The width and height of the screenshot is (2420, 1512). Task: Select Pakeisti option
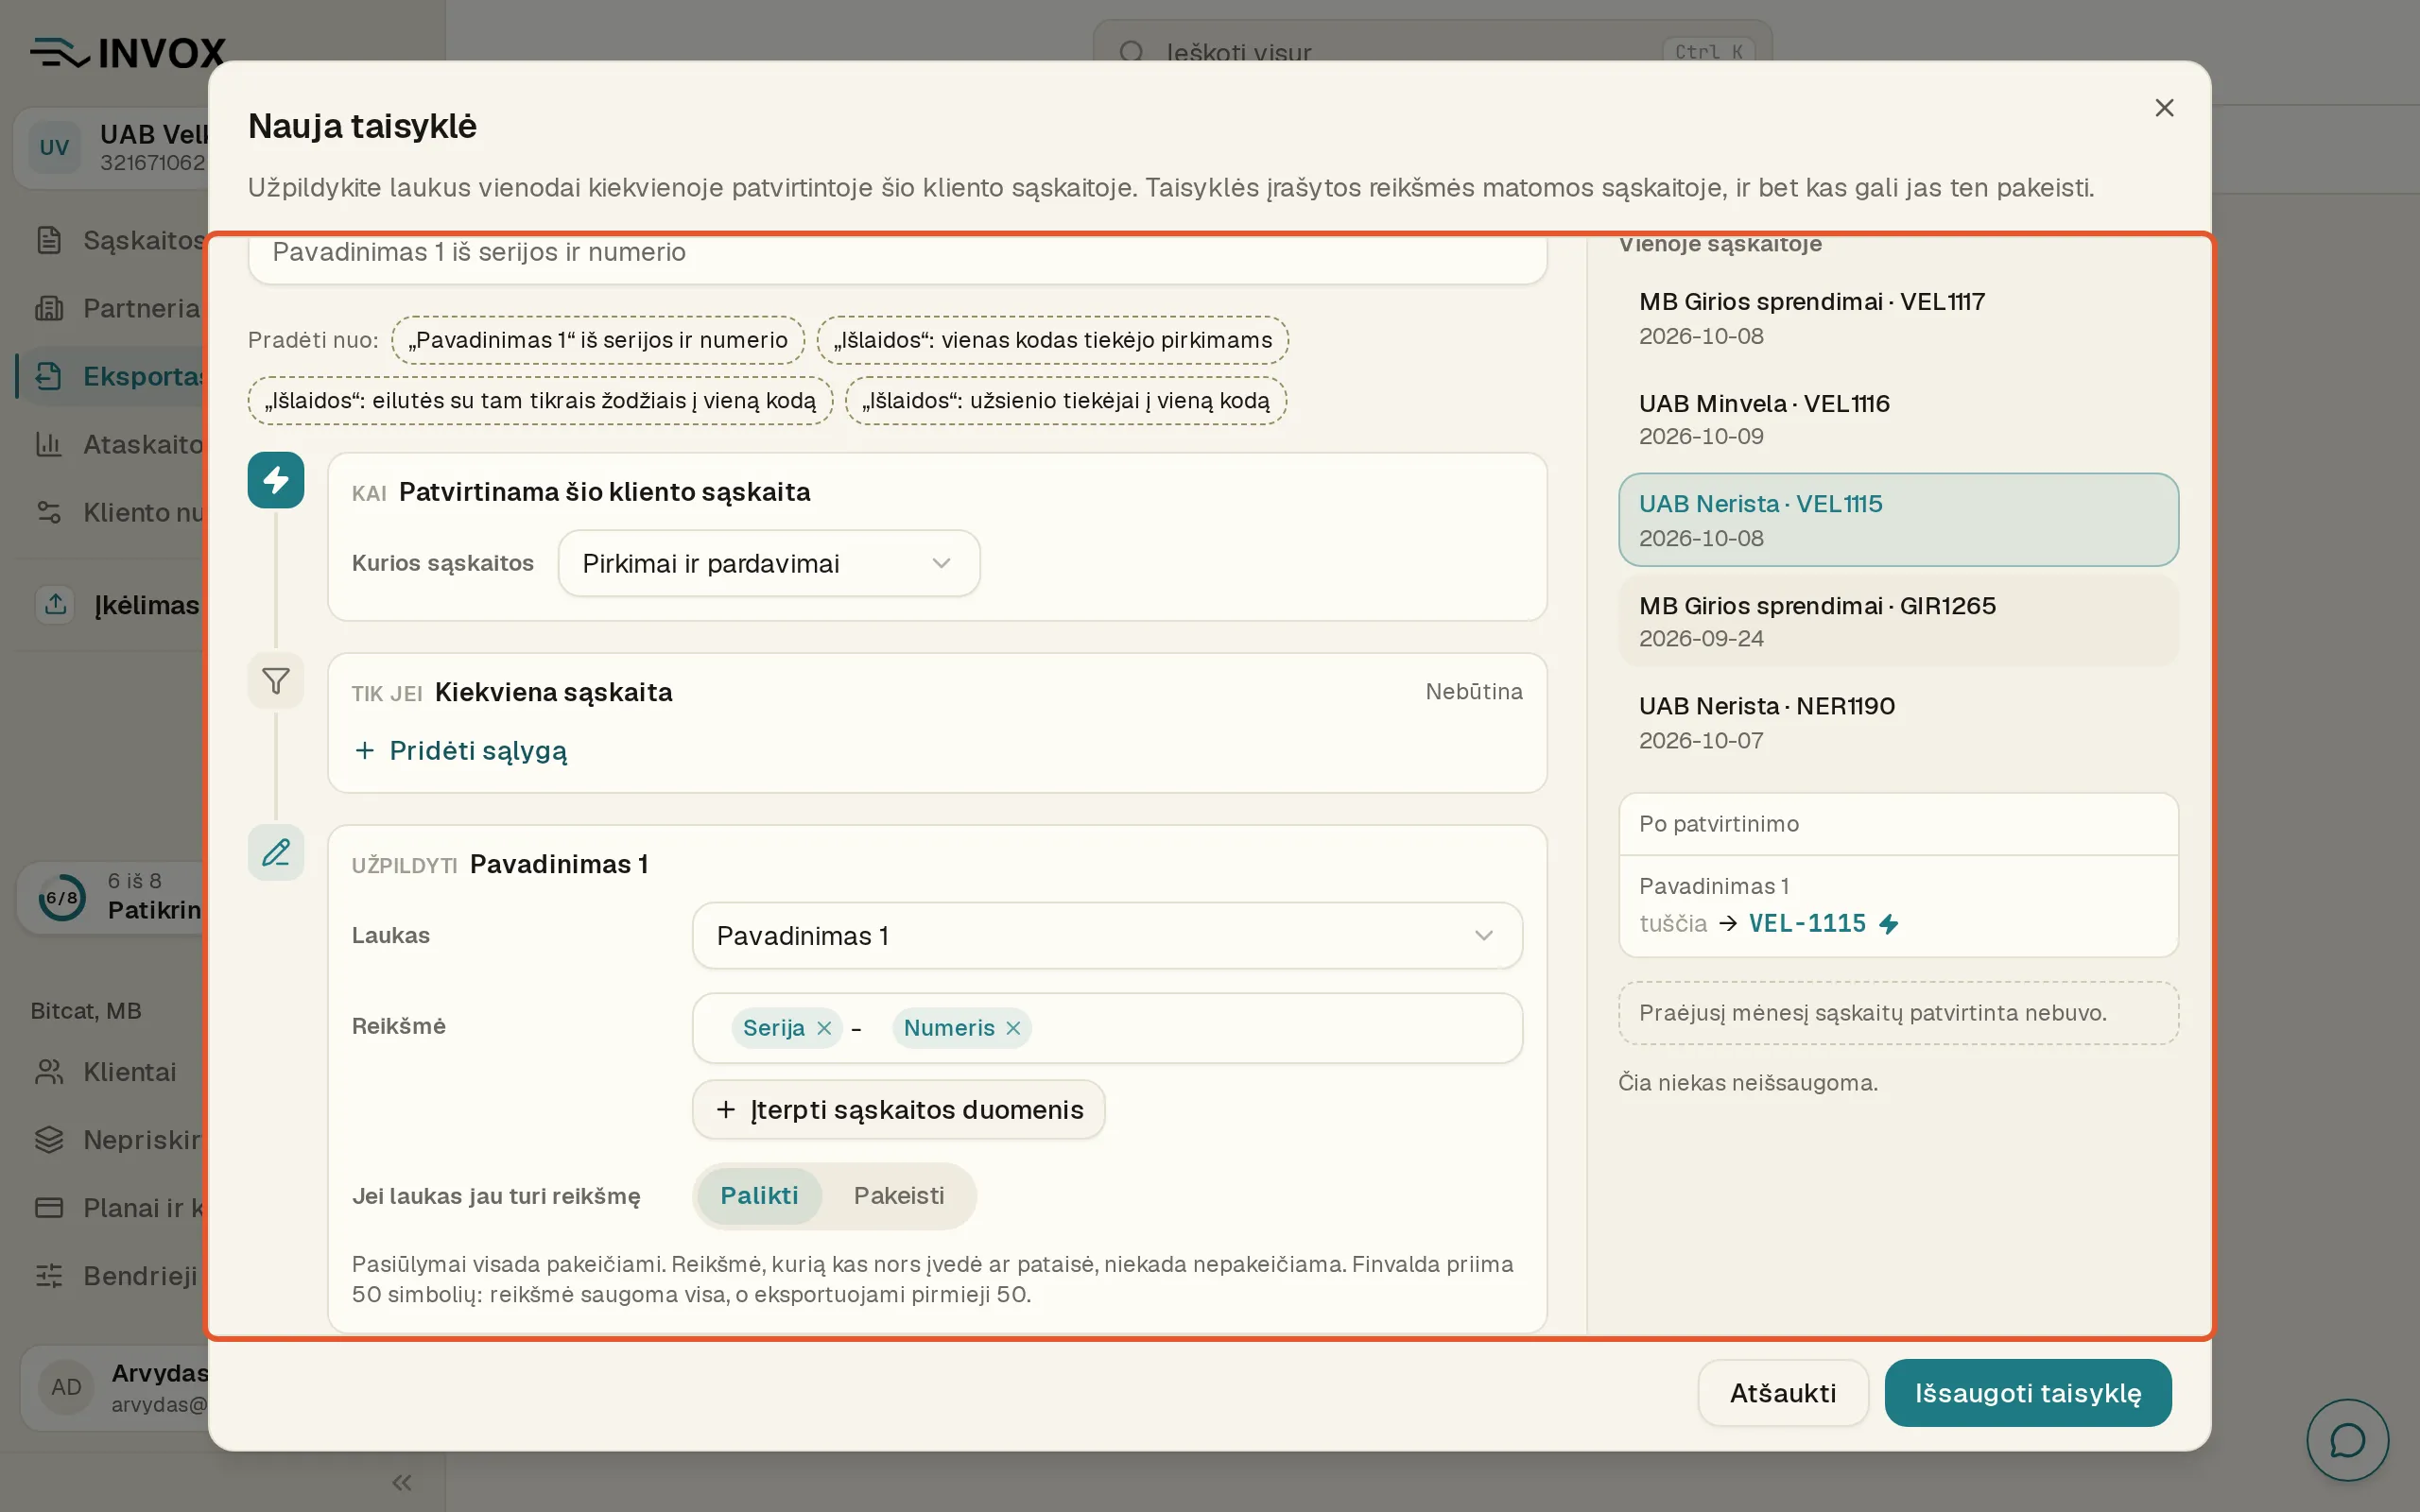(x=899, y=1196)
